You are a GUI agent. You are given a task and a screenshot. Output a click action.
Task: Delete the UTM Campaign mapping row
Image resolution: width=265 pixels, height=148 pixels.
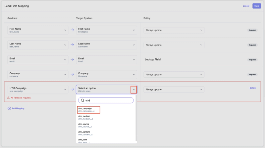coord(252,88)
